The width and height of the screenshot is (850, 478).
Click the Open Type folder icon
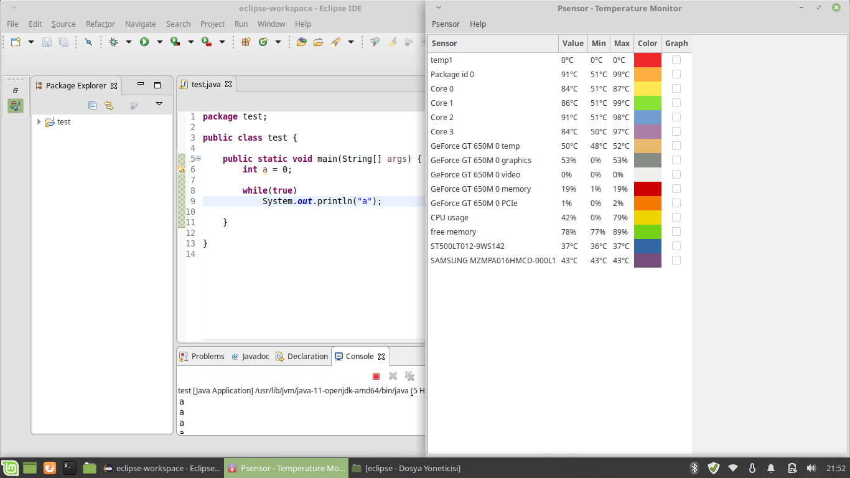point(302,42)
